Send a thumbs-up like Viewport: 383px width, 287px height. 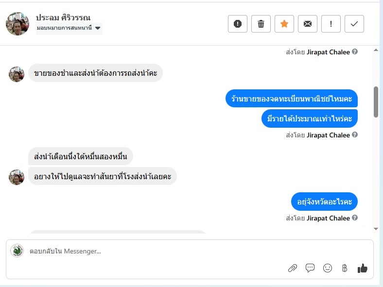click(x=362, y=268)
